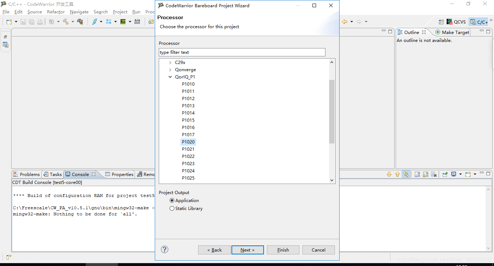Collapse the QorIQ_P1 tree node

(170, 77)
